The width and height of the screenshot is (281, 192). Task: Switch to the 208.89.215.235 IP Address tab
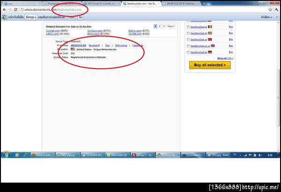point(181,4)
